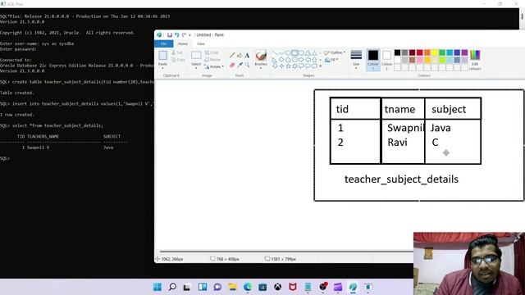525x295 pixels.
Task: Click the Undo arrow in quick access toolbar
Action: [177, 34]
